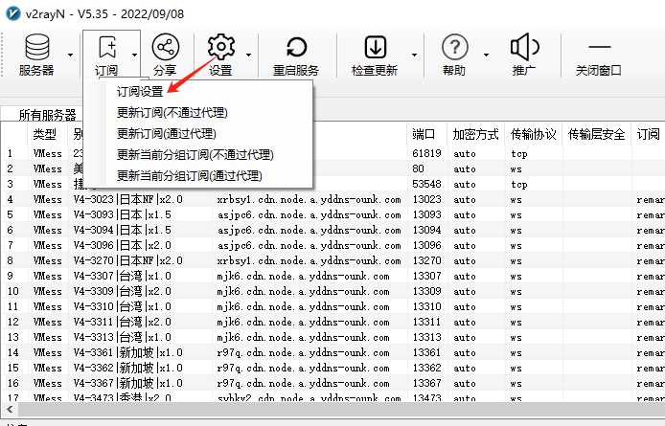The width and height of the screenshot is (665, 426).
Task: Select server row V4-3307|台湾|x1.0
Action: click(332, 276)
